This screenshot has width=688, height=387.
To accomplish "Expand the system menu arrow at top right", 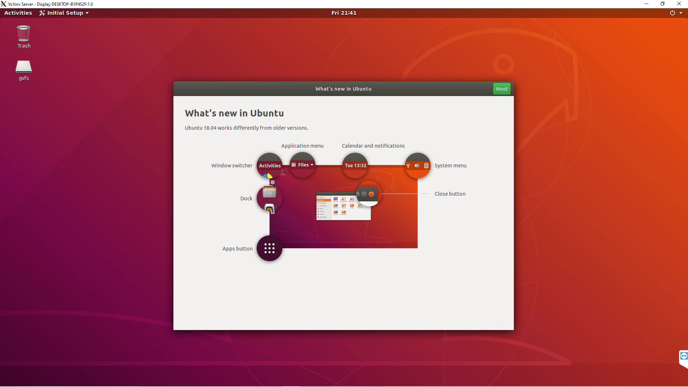I will pos(681,13).
